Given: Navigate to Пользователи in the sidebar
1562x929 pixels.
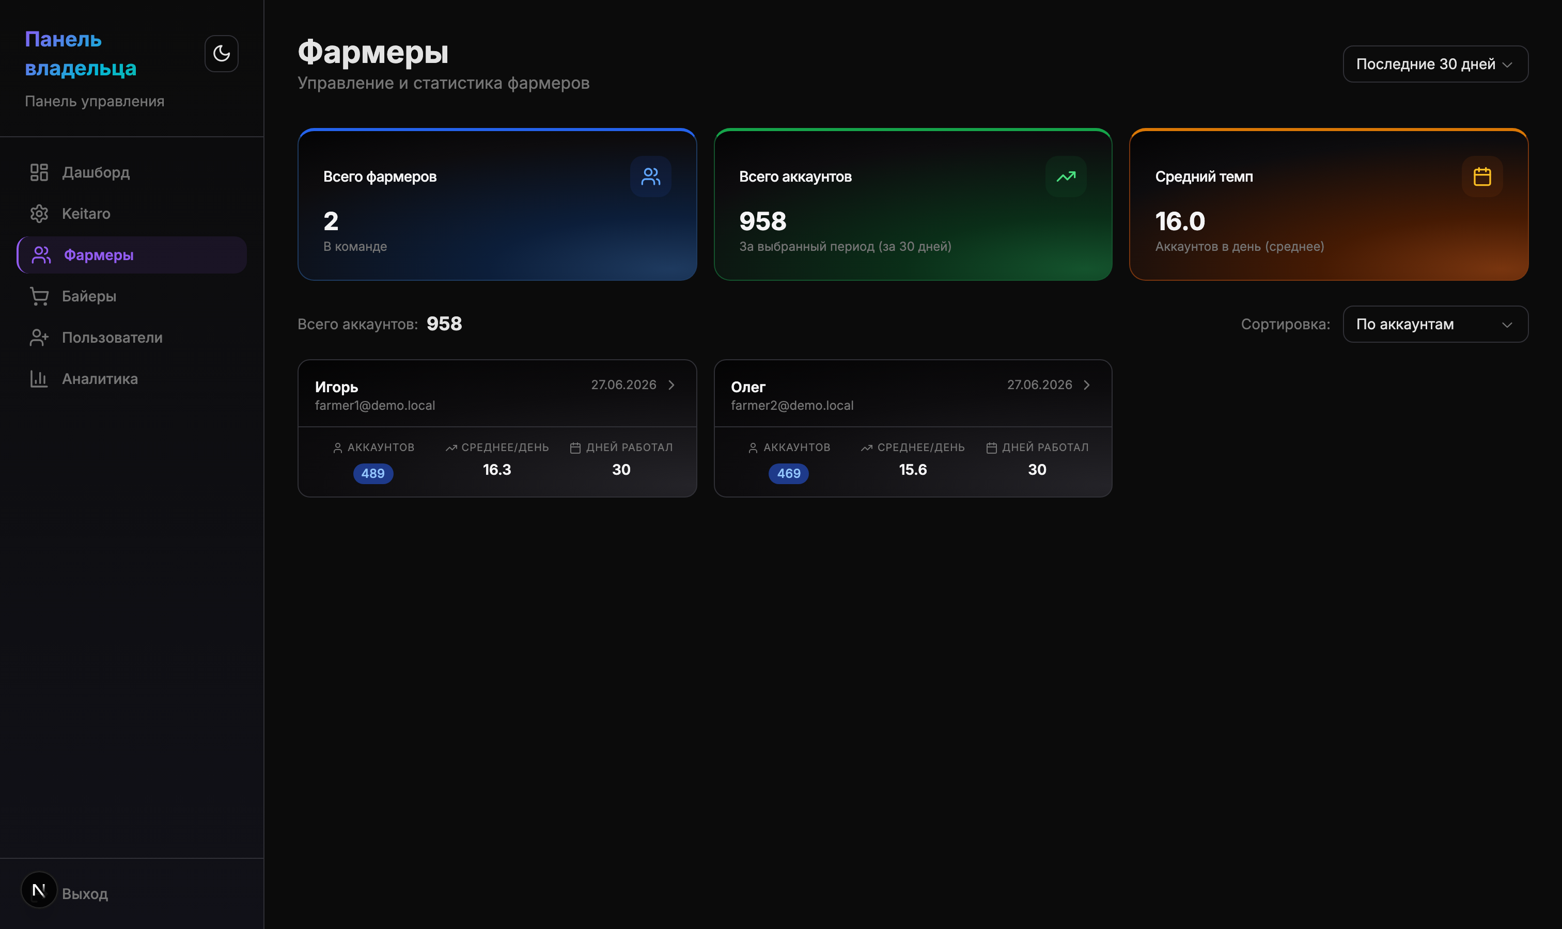Looking at the screenshot, I should pos(132,338).
